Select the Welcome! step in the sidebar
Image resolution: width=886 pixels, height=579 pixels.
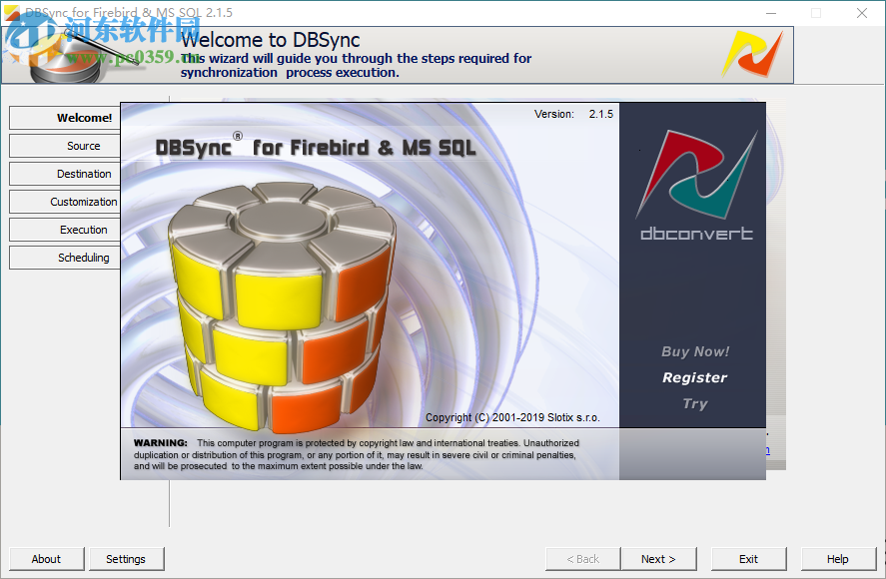pyautogui.click(x=63, y=118)
